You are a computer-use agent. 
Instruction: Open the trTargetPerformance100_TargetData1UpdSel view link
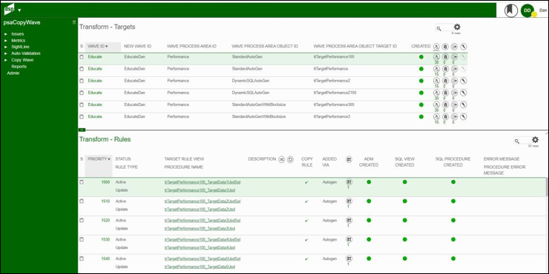tap(203, 182)
